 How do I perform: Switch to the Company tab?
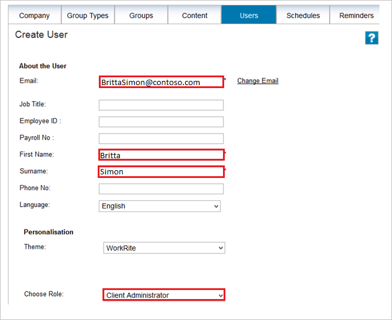pos(35,15)
